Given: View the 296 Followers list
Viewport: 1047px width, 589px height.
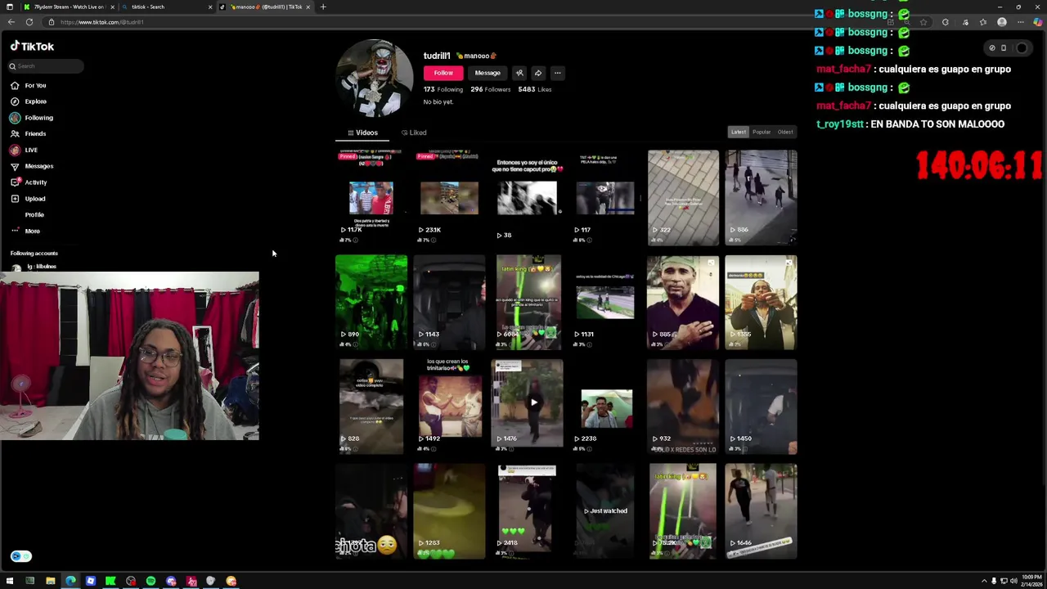Looking at the screenshot, I should [490, 89].
